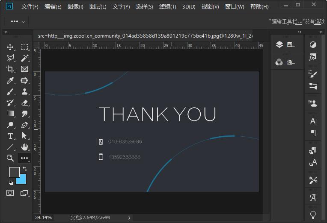
Task: Open the 窗口(W) menu
Action: [x=235, y=7]
